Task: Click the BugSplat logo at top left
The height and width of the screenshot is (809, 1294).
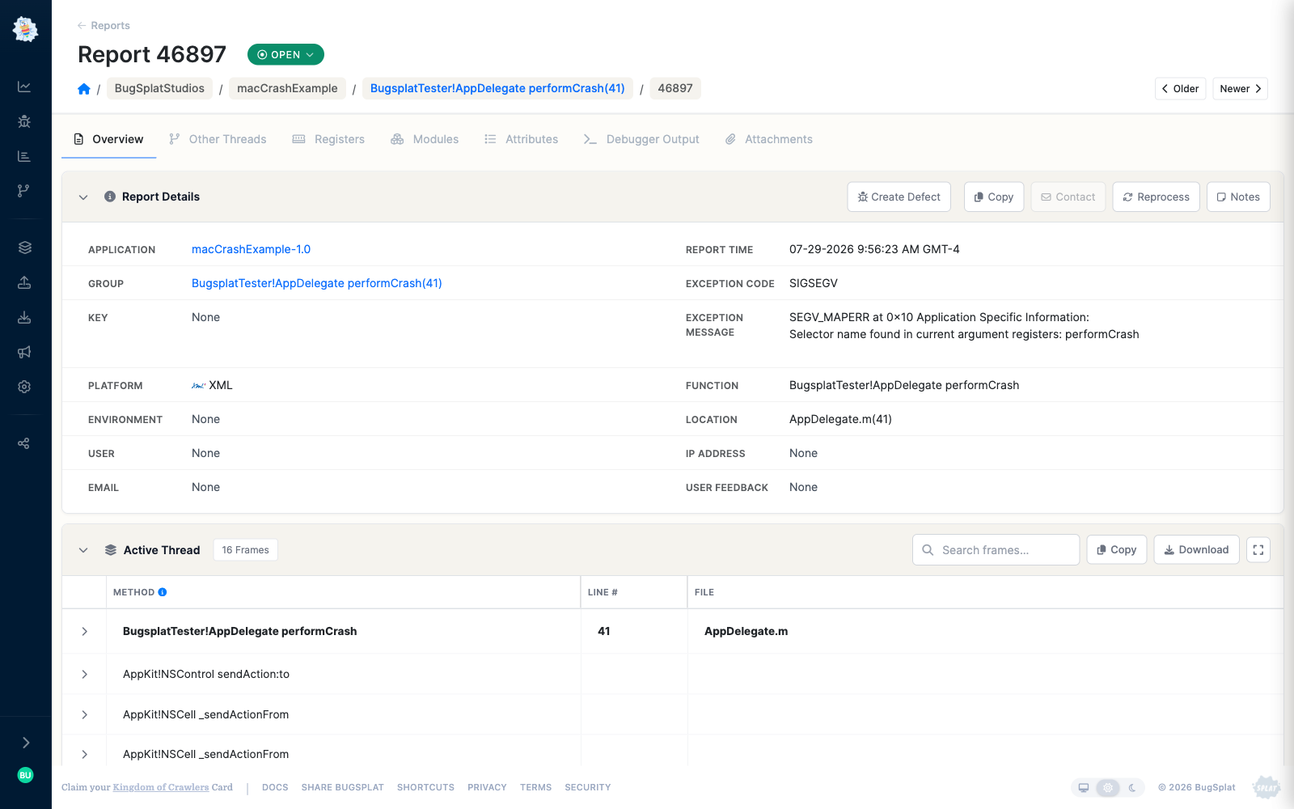Action: click(25, 29)
